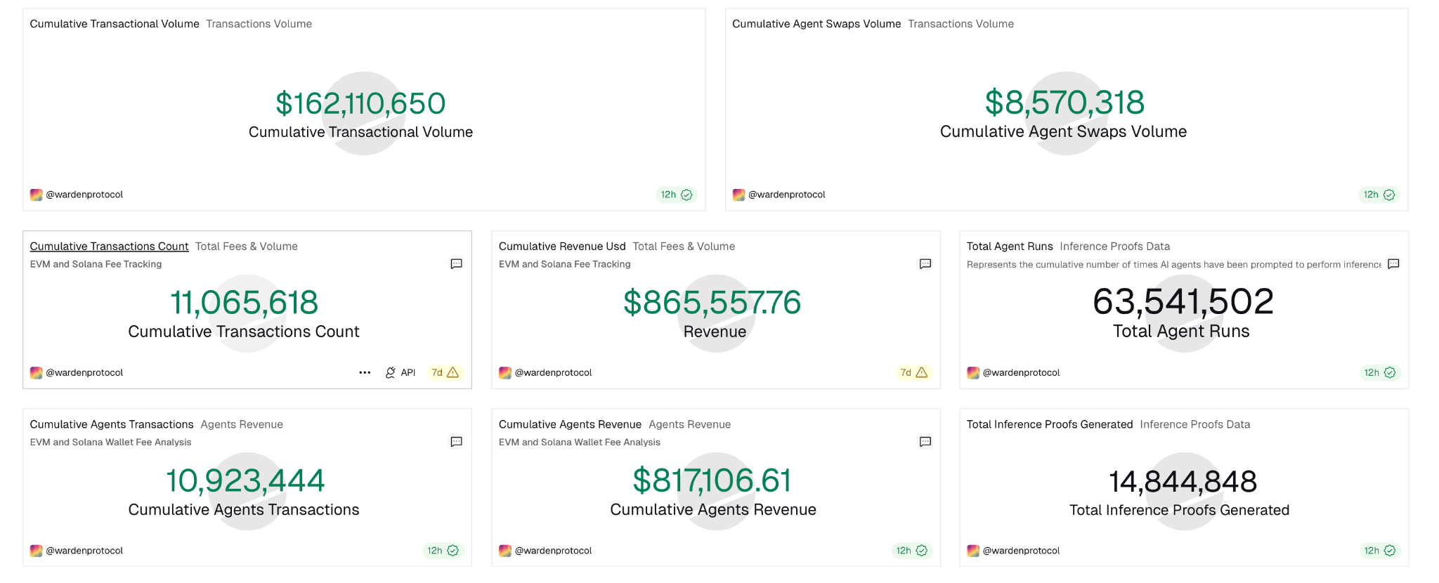The image size is (1439, 583).
Task: Click 12h badge on Total Inference Proofs Generated
Action: coord(1379,551)
